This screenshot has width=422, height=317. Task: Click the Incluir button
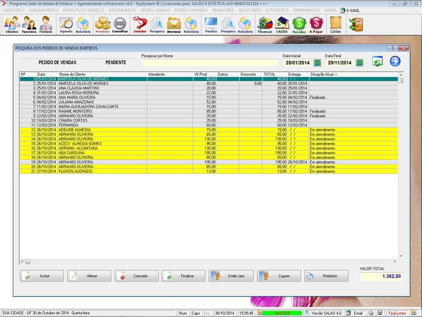pyautogui.click(x=42, y=276)
